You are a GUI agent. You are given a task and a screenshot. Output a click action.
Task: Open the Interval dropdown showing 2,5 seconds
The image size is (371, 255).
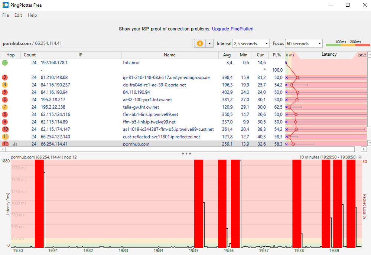(x=251, y=43)
